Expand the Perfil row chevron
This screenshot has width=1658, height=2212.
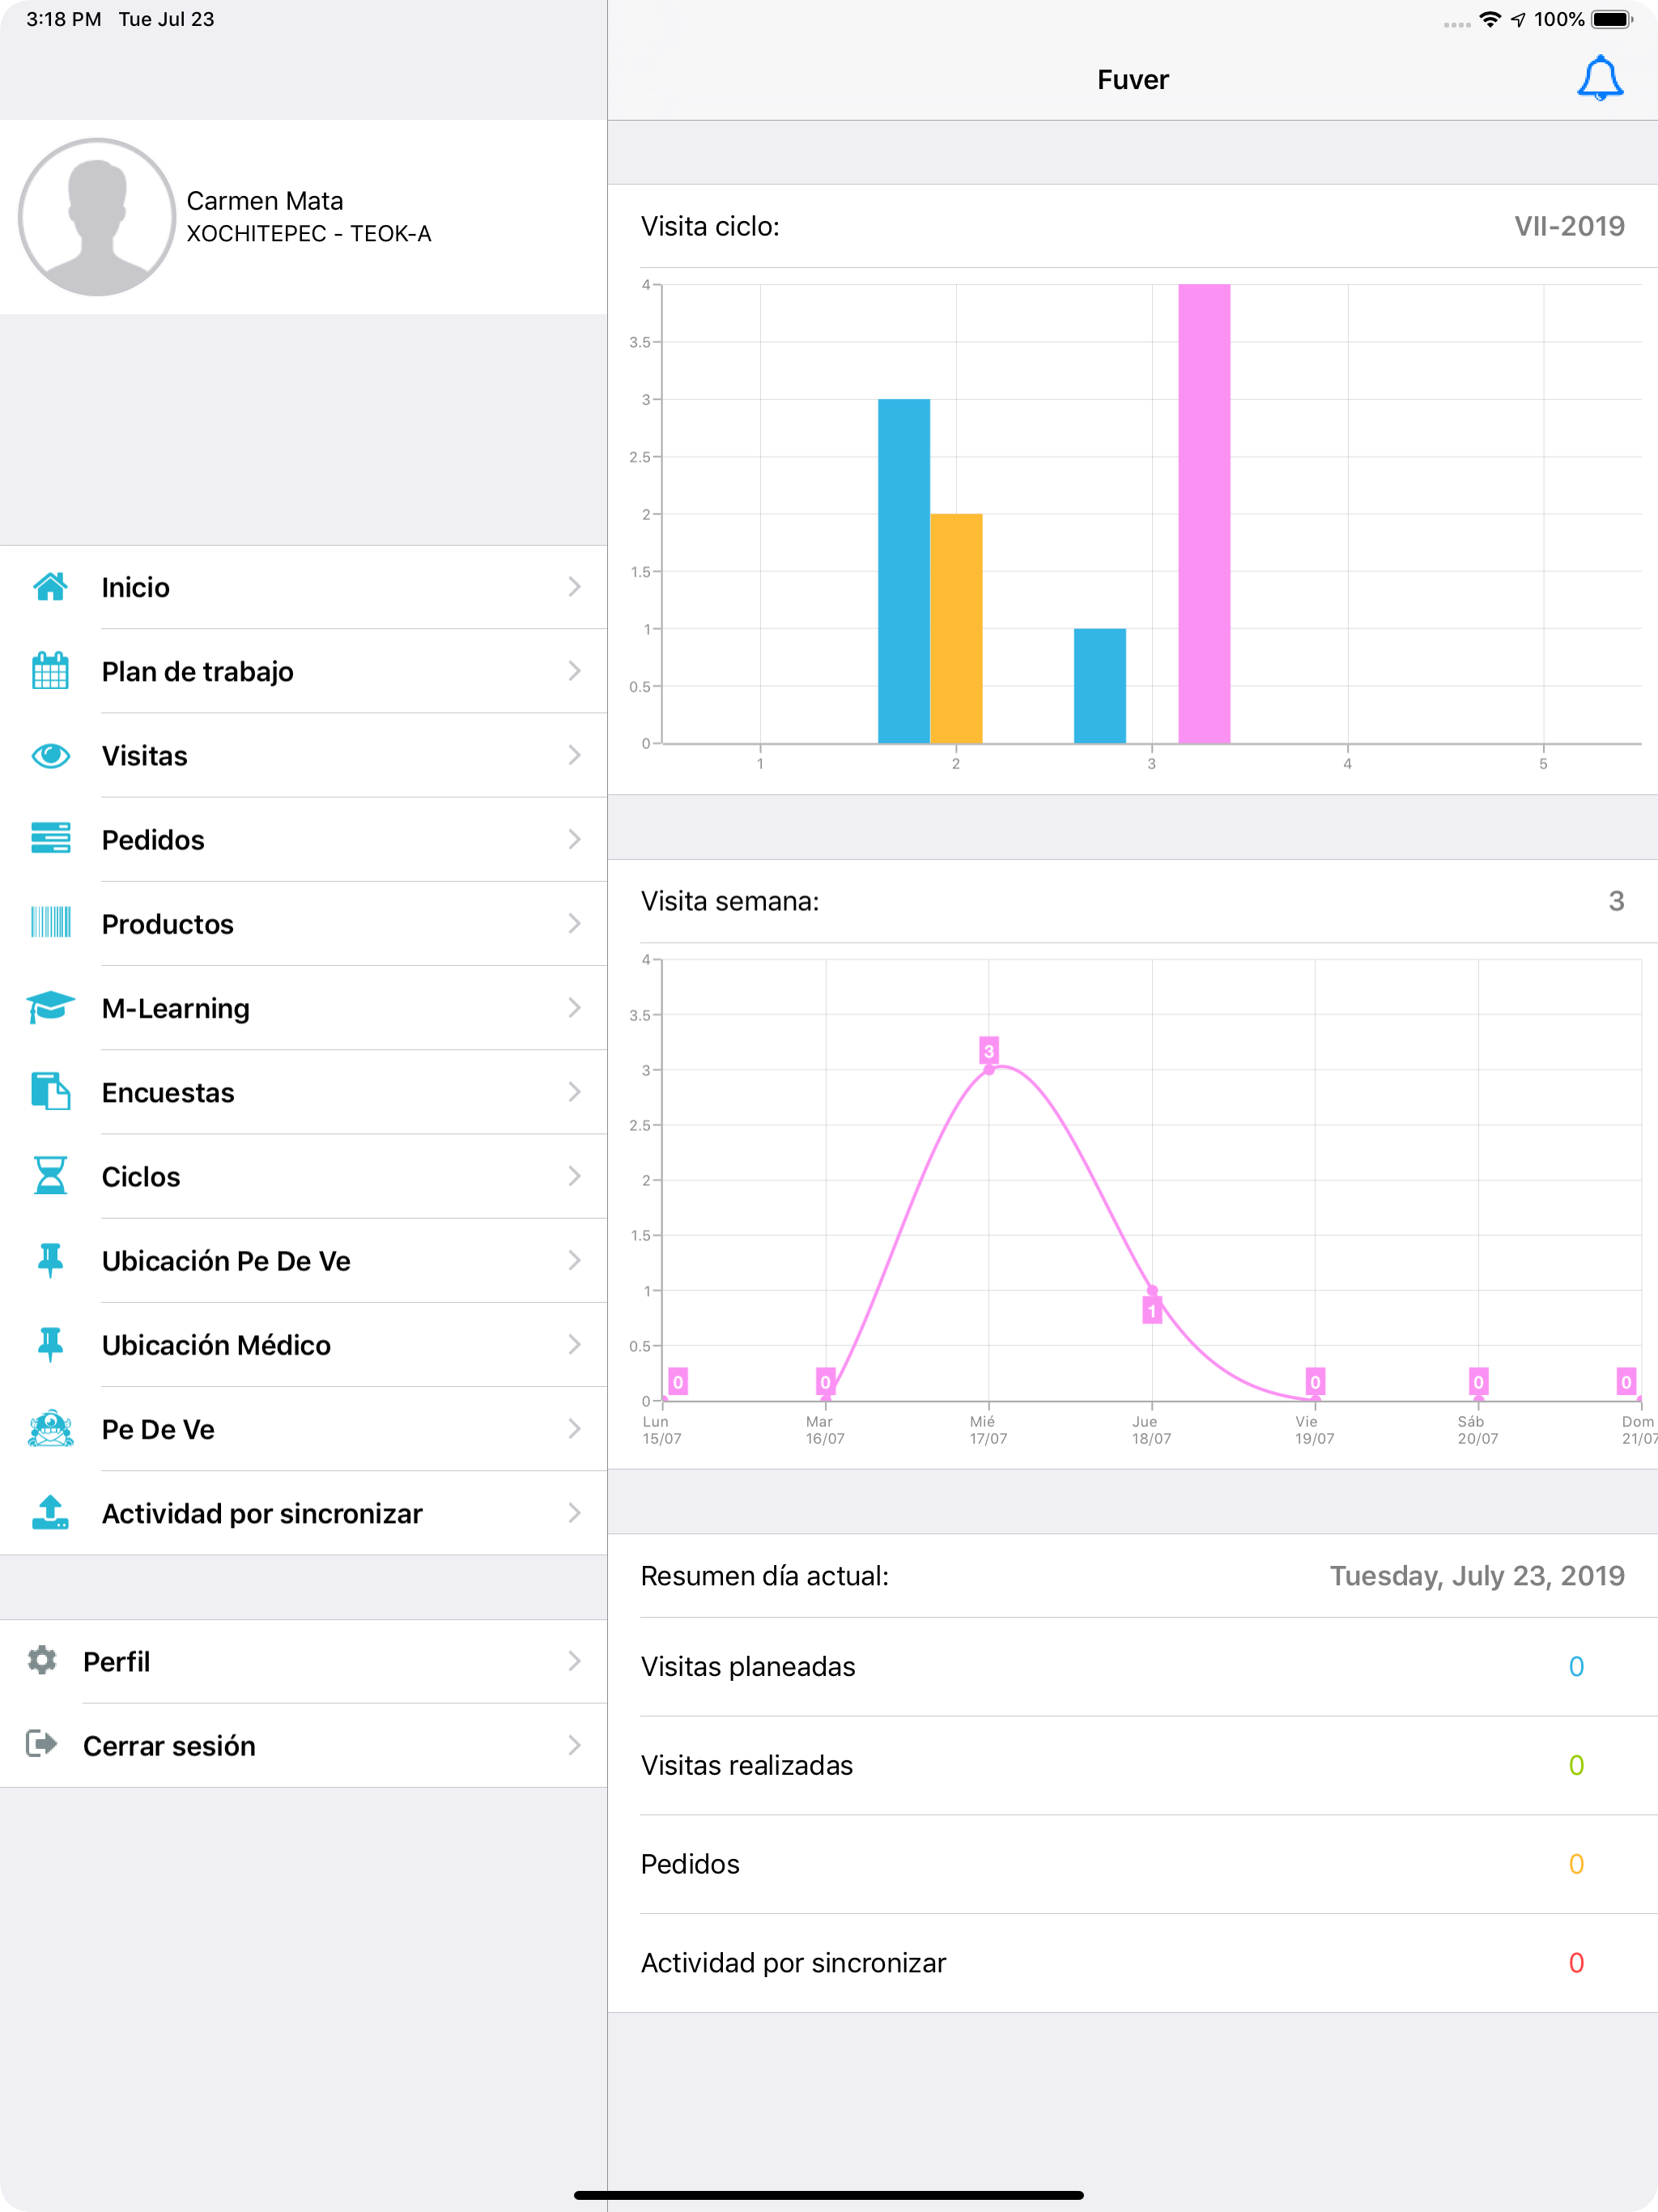click(574, 1661)
